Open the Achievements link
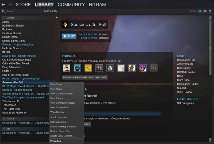Screen dimensions: 214x144 [185, 64]
